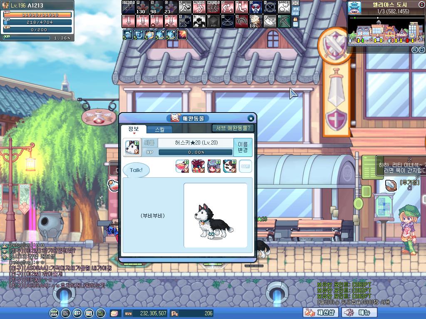The width and height of the screenshot is (426, 319).
Task: Open the 서브 애완동물? help button
Action: click(233, 128)
